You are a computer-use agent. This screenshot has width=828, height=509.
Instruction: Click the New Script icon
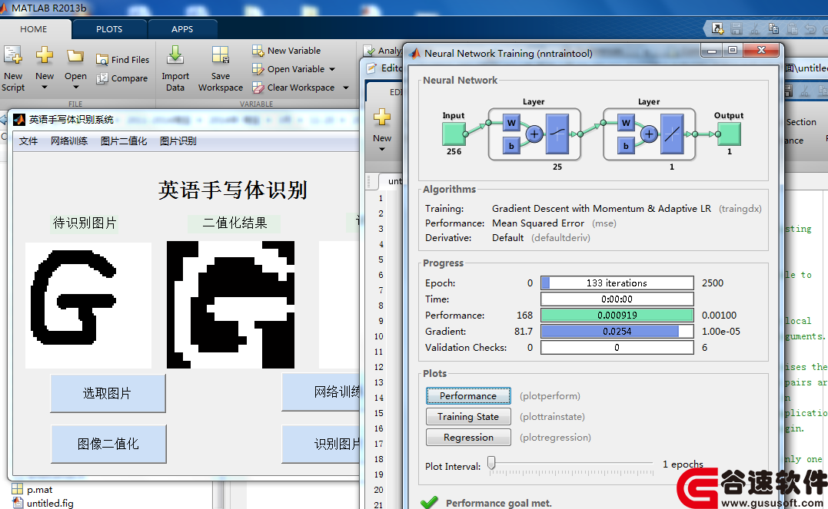click(12, 55)
